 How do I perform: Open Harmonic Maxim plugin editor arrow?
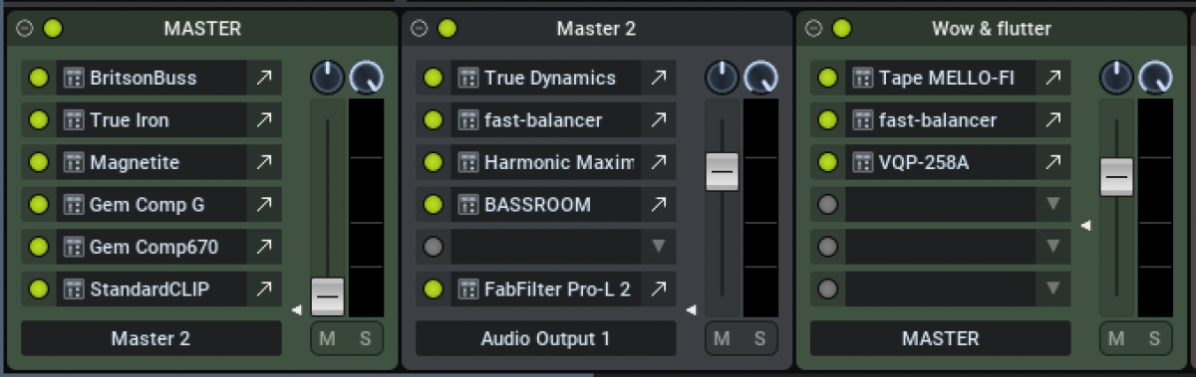click(658, 162)
